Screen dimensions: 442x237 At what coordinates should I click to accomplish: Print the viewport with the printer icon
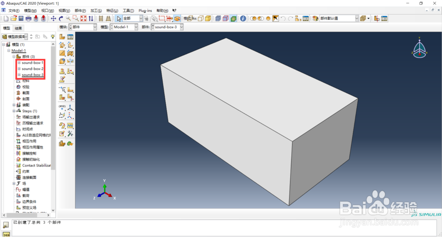tap(28, 19)
